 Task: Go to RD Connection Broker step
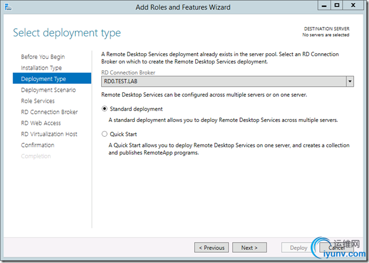49,112
